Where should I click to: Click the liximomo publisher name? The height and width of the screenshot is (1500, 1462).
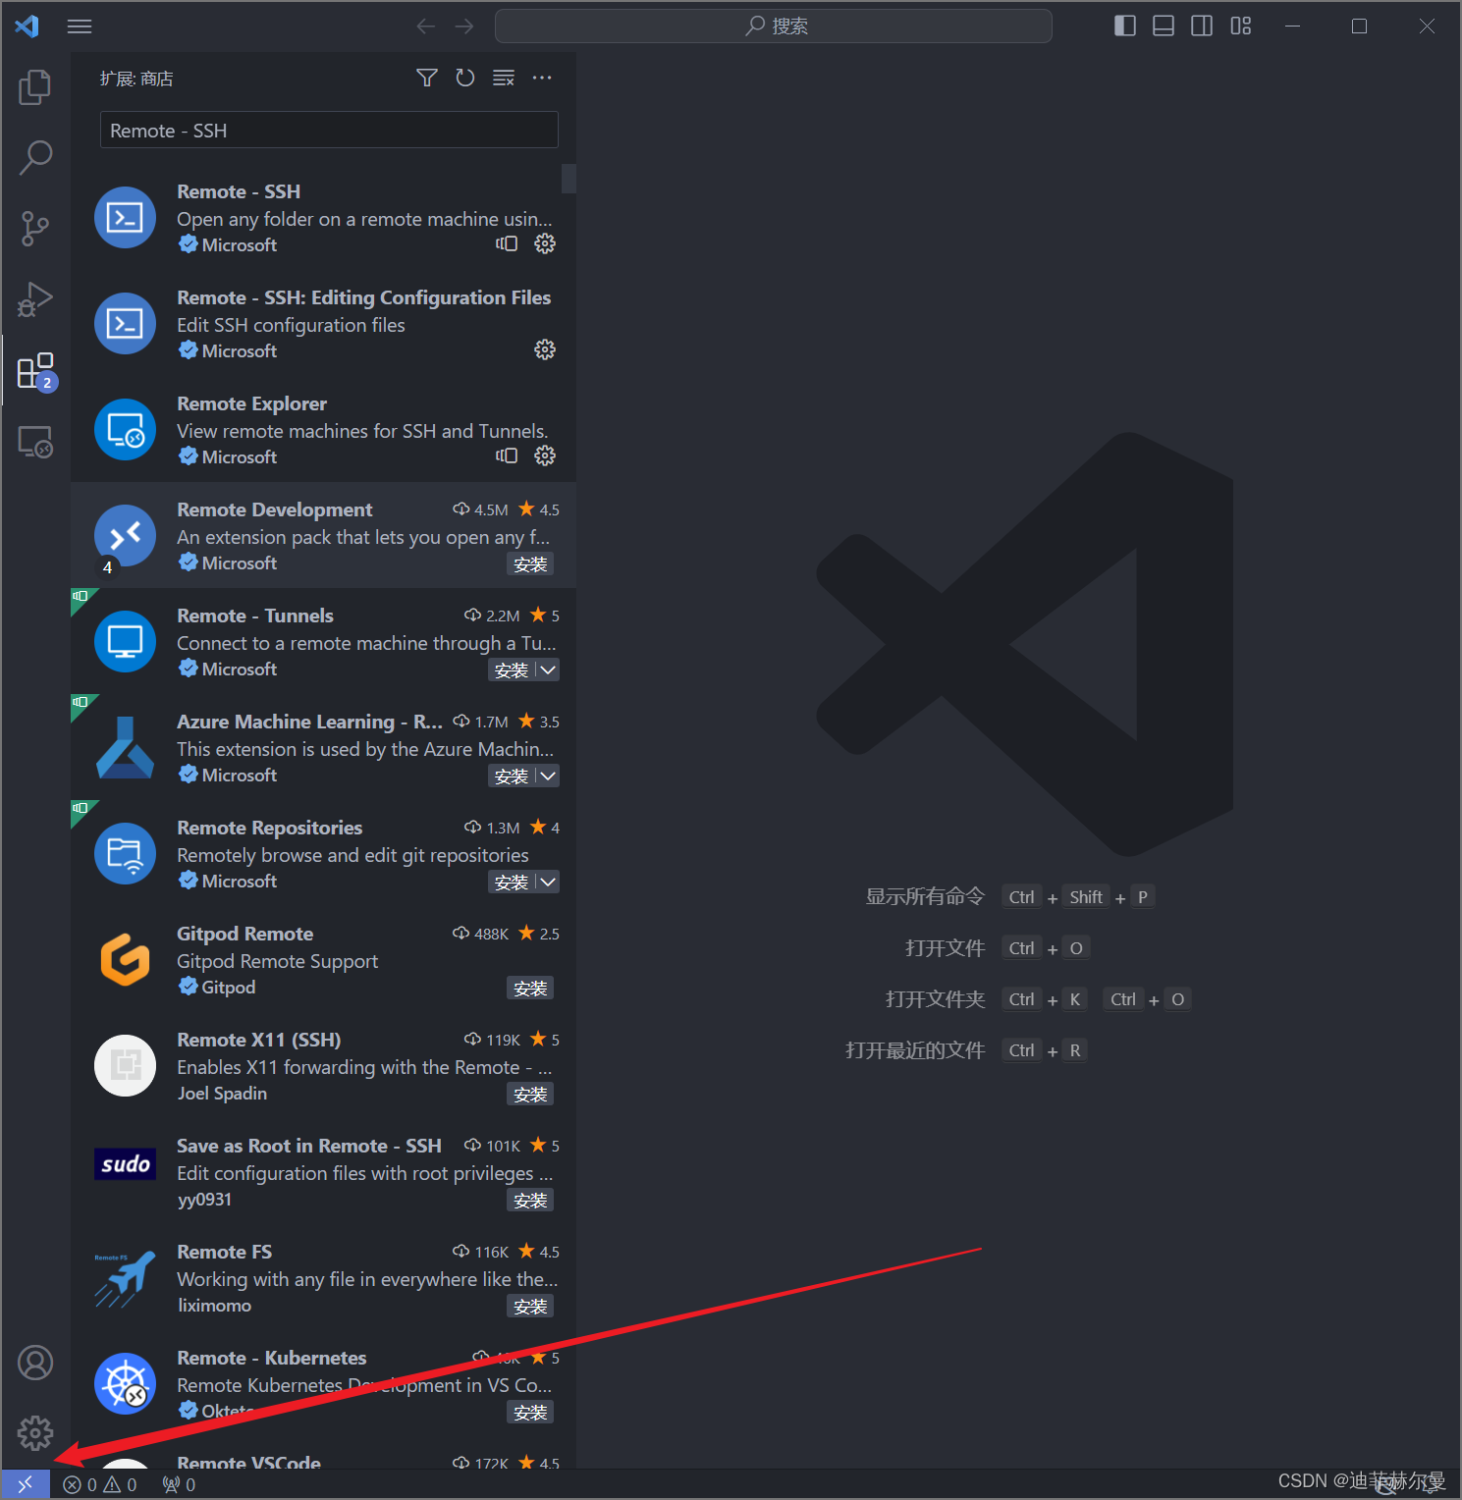(x=214, y=1305)
